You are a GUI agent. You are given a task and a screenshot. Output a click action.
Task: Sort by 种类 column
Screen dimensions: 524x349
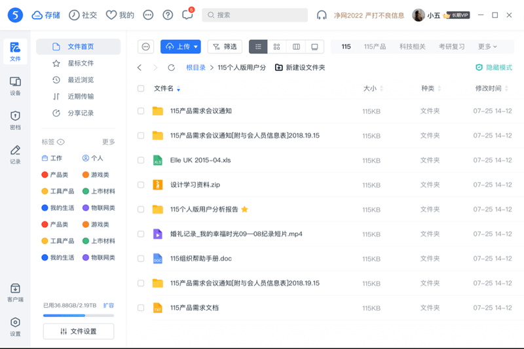point(431,88)
